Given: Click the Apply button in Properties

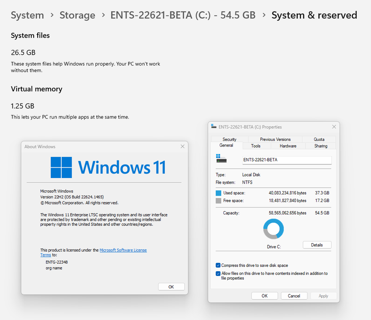Looking at the screenshot, I should click(x=323, y=296).
